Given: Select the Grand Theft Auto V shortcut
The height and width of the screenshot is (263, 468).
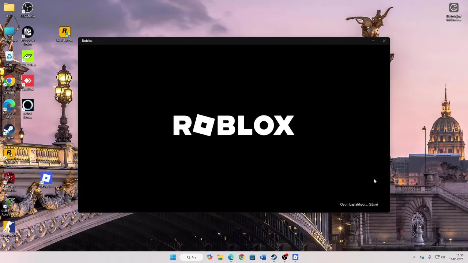Looking at the screenshot, I should pos(9,207).
